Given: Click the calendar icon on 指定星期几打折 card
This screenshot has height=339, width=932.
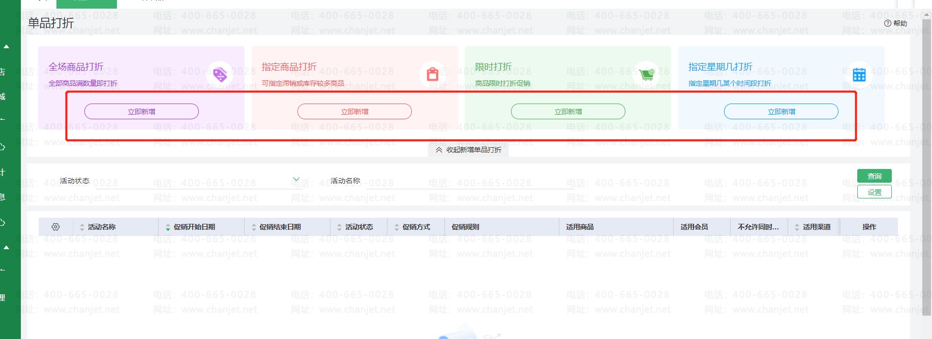Looking at the screenshot, I should tap(859, 75).
